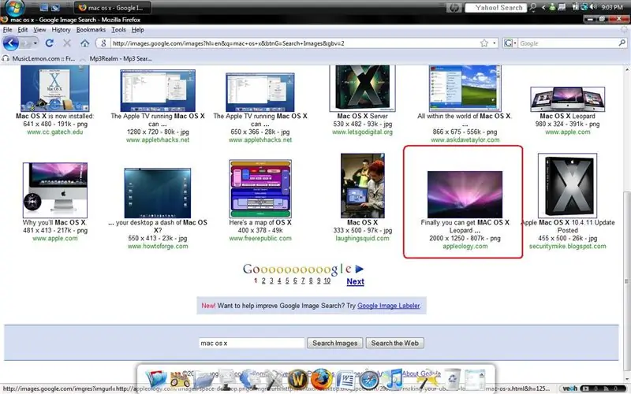This screenshot has width=631, height=394.
Task: Click the blue next-page arrow beside Google logo
Action: [360, 269]
